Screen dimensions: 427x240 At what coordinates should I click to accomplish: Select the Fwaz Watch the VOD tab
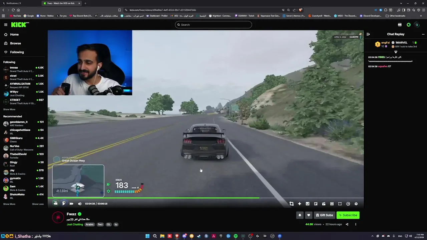[61, 3]
